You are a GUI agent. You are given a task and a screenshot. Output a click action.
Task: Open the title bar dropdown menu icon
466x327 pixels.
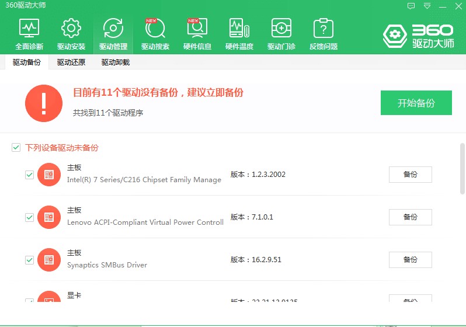[x=427, y=6]
